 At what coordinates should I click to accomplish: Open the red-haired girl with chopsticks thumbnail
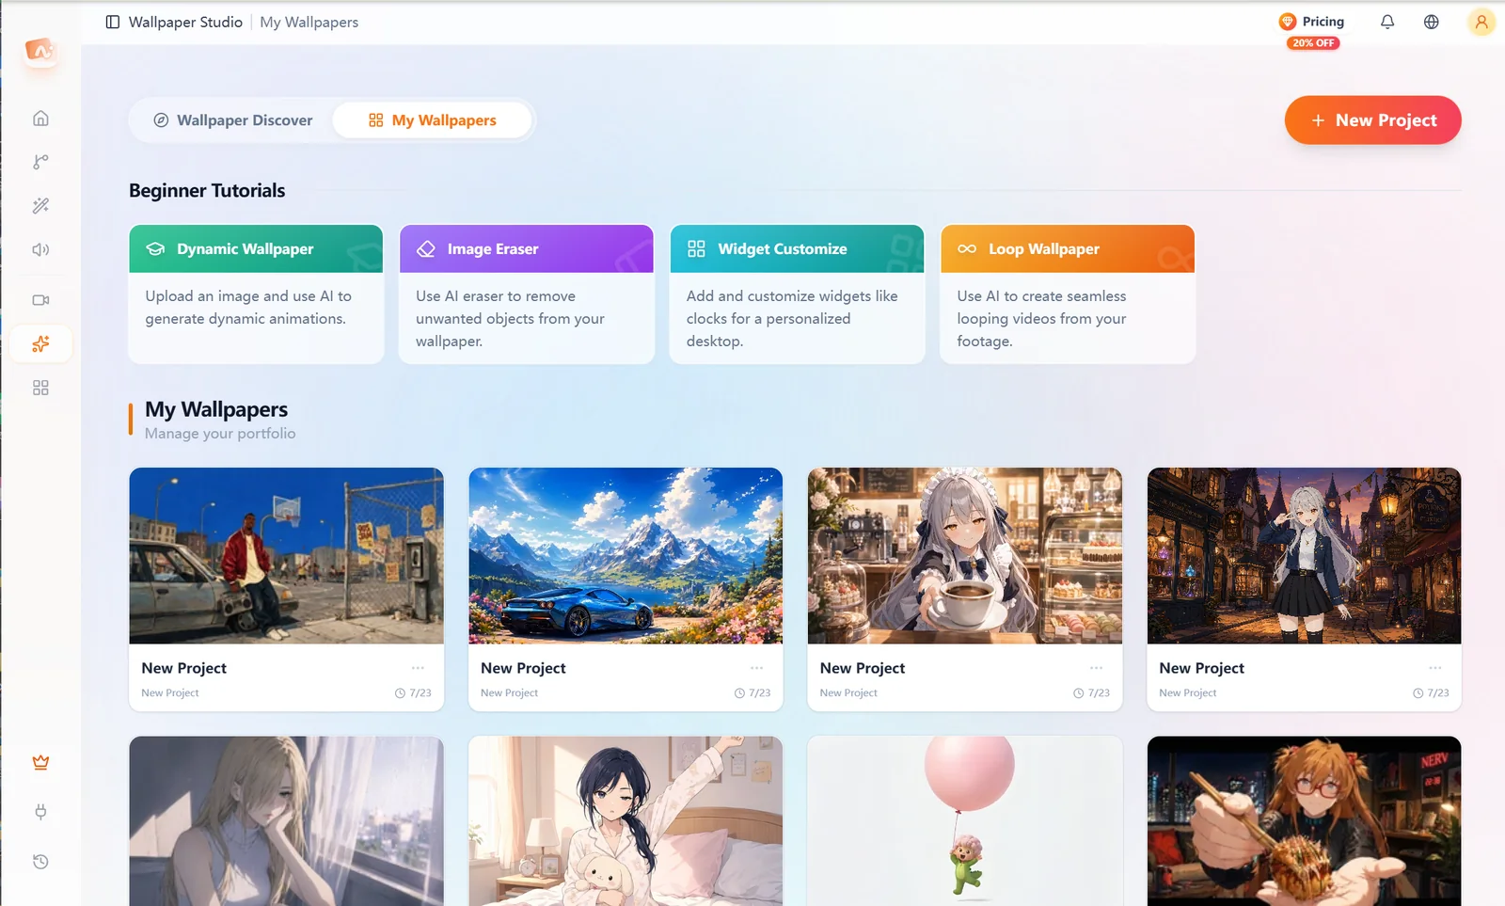pyautogui.click(x=1304, y=820)
